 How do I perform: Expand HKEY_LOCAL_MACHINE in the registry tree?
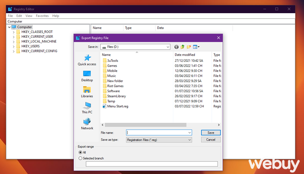[14, 42]
